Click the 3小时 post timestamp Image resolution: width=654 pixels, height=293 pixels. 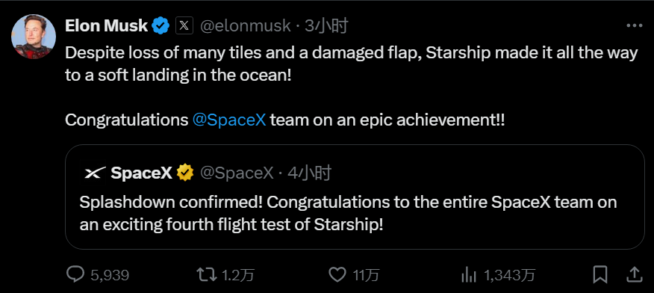click(326, 26)
